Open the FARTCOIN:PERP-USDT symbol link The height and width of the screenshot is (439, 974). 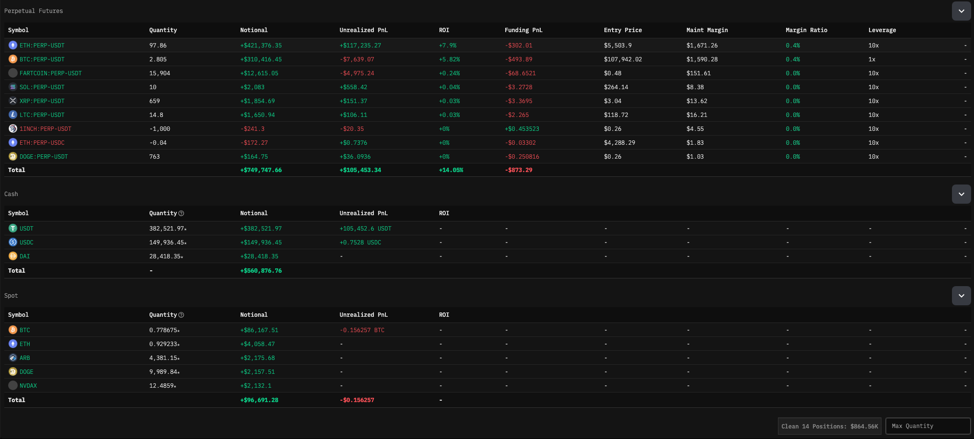(x=50, y=73)
